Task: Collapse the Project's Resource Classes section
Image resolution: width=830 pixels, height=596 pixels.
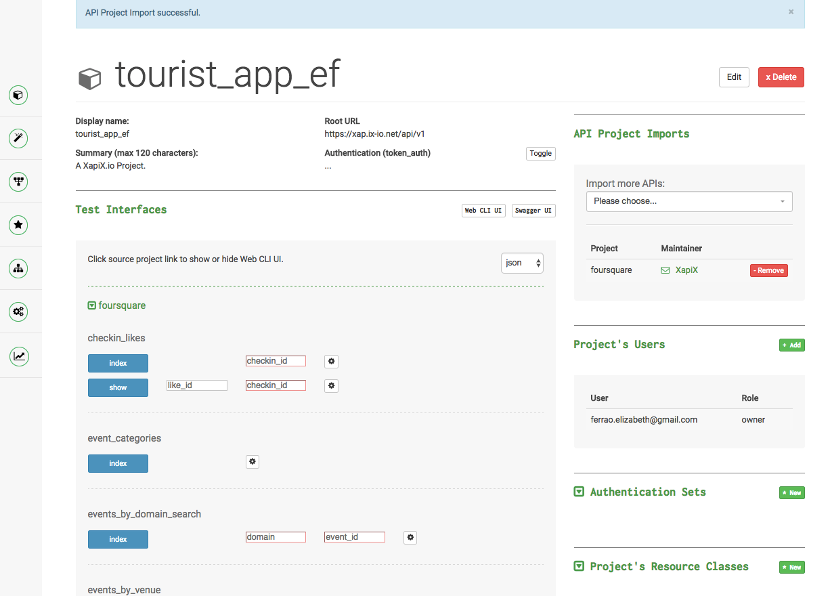Action: click(x=579, y=567)
